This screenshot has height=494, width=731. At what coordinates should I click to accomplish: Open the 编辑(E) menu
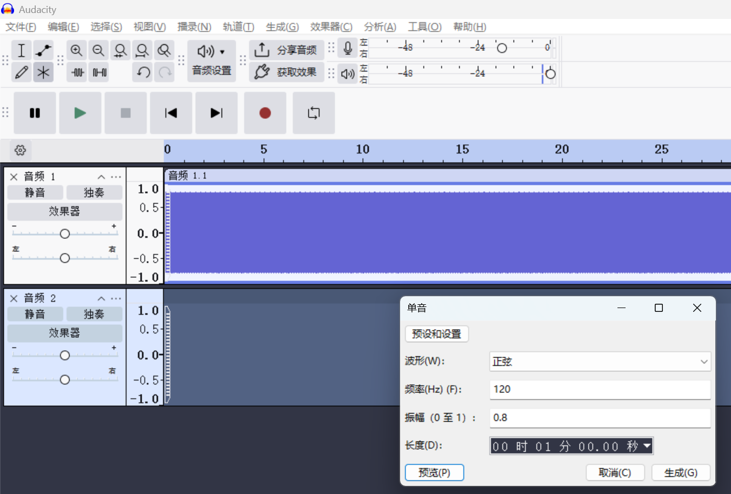tap(63, 27)
